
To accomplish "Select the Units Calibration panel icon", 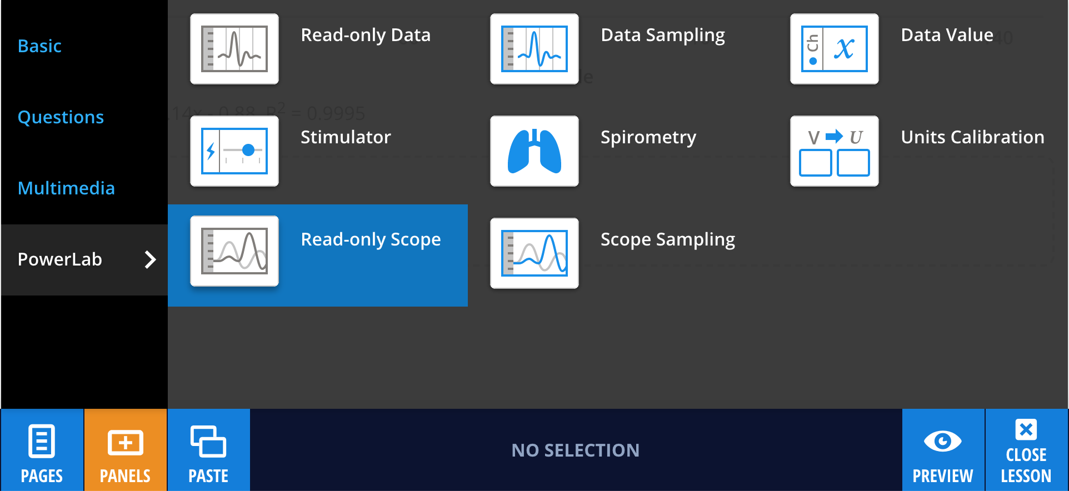I will tap(834, 151).
